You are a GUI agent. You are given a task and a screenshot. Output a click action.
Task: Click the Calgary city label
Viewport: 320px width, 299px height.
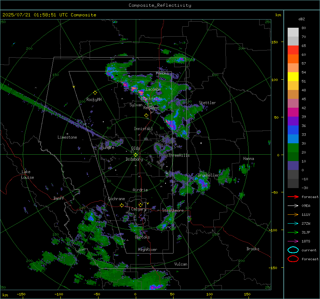139,209
